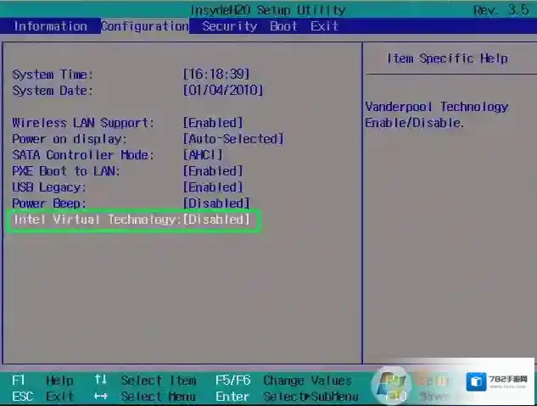Toggle Power Beep [Disabled] value
Image resolution: width=537 pixels, height=406 pixels.
216,203
